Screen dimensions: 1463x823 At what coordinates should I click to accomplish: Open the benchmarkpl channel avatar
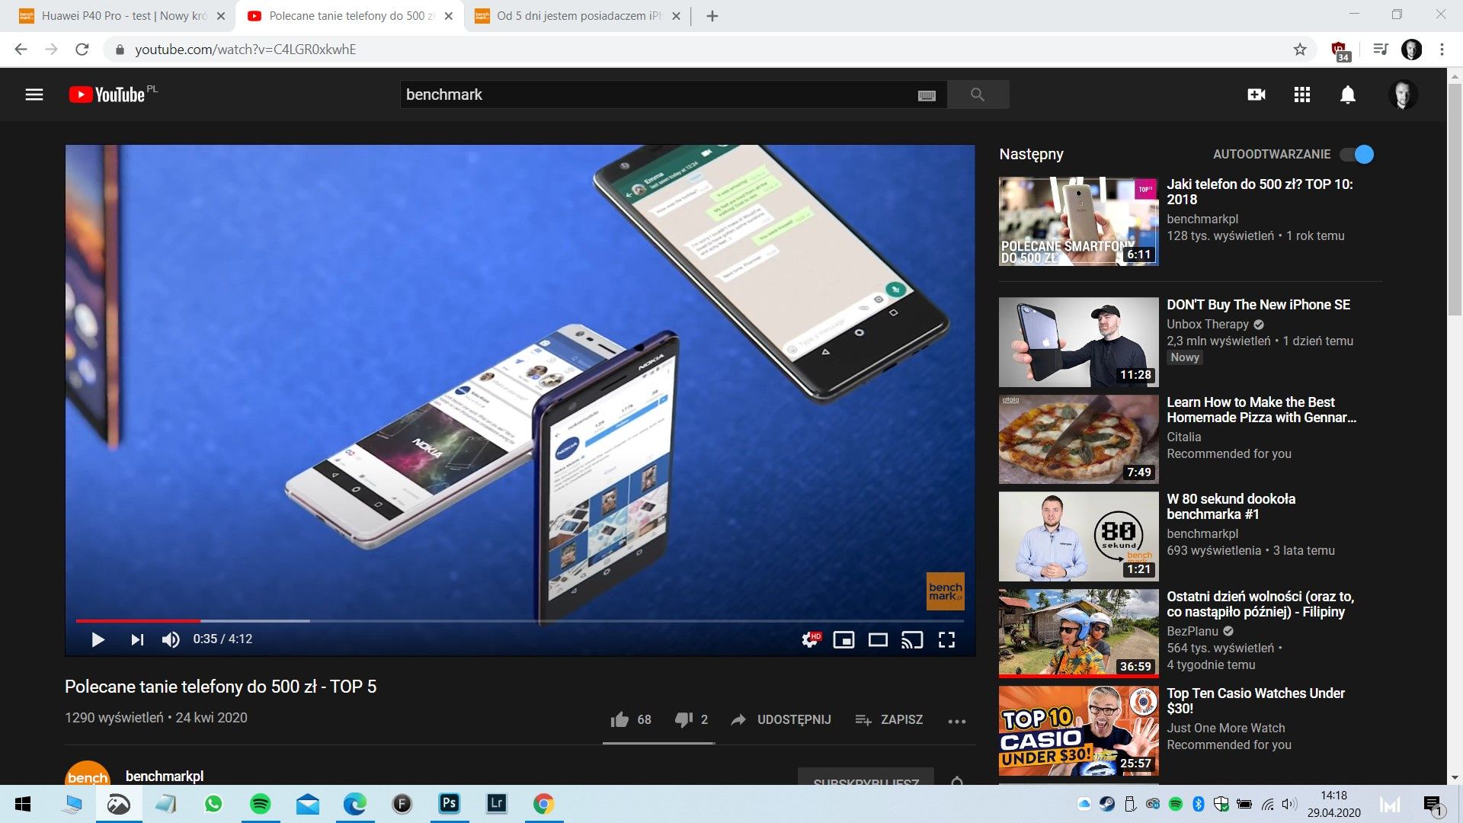(88, 773)
